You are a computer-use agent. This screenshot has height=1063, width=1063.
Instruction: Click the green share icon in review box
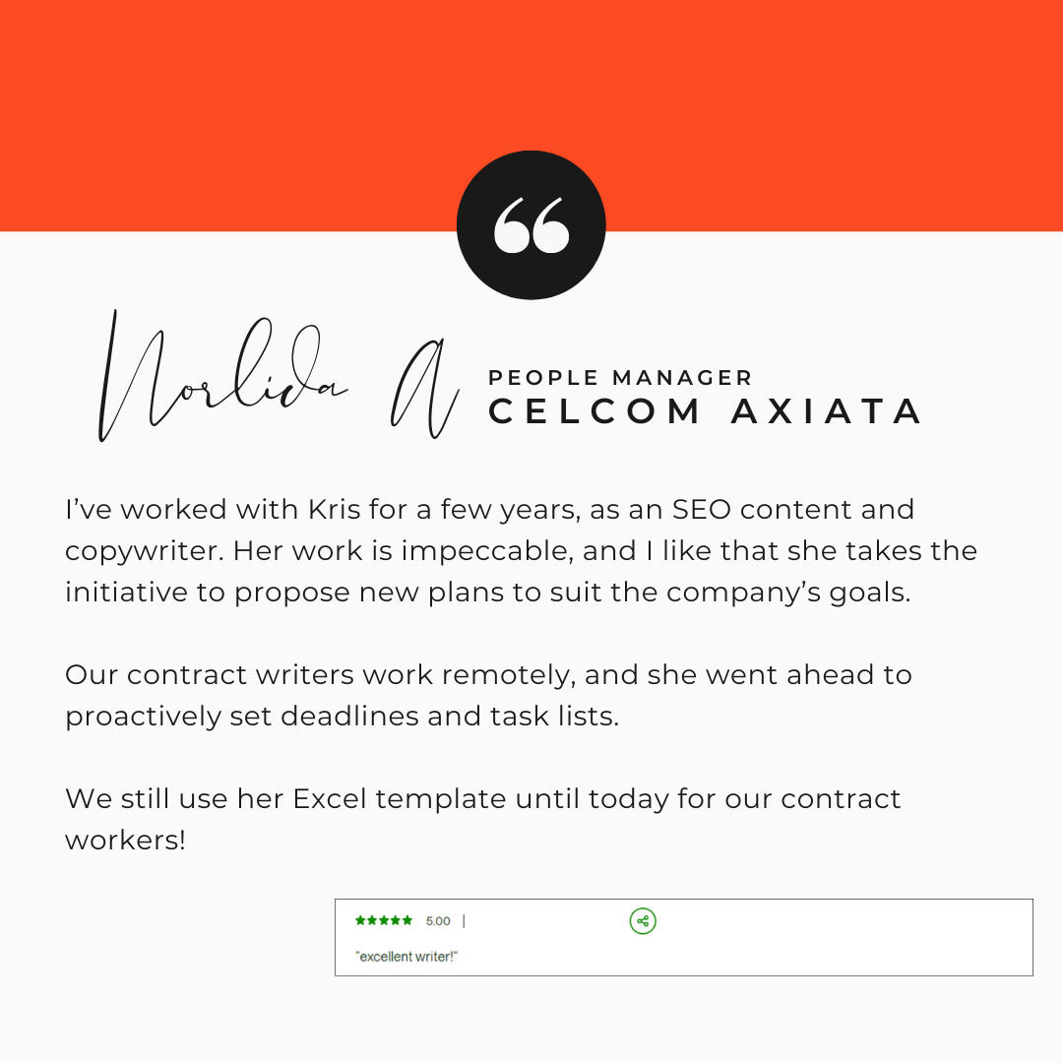click(643, 920)
